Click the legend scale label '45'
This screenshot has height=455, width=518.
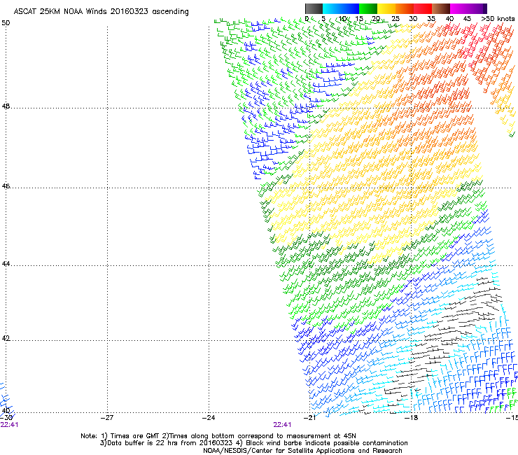pyautogui.click(x=467, y=19)
